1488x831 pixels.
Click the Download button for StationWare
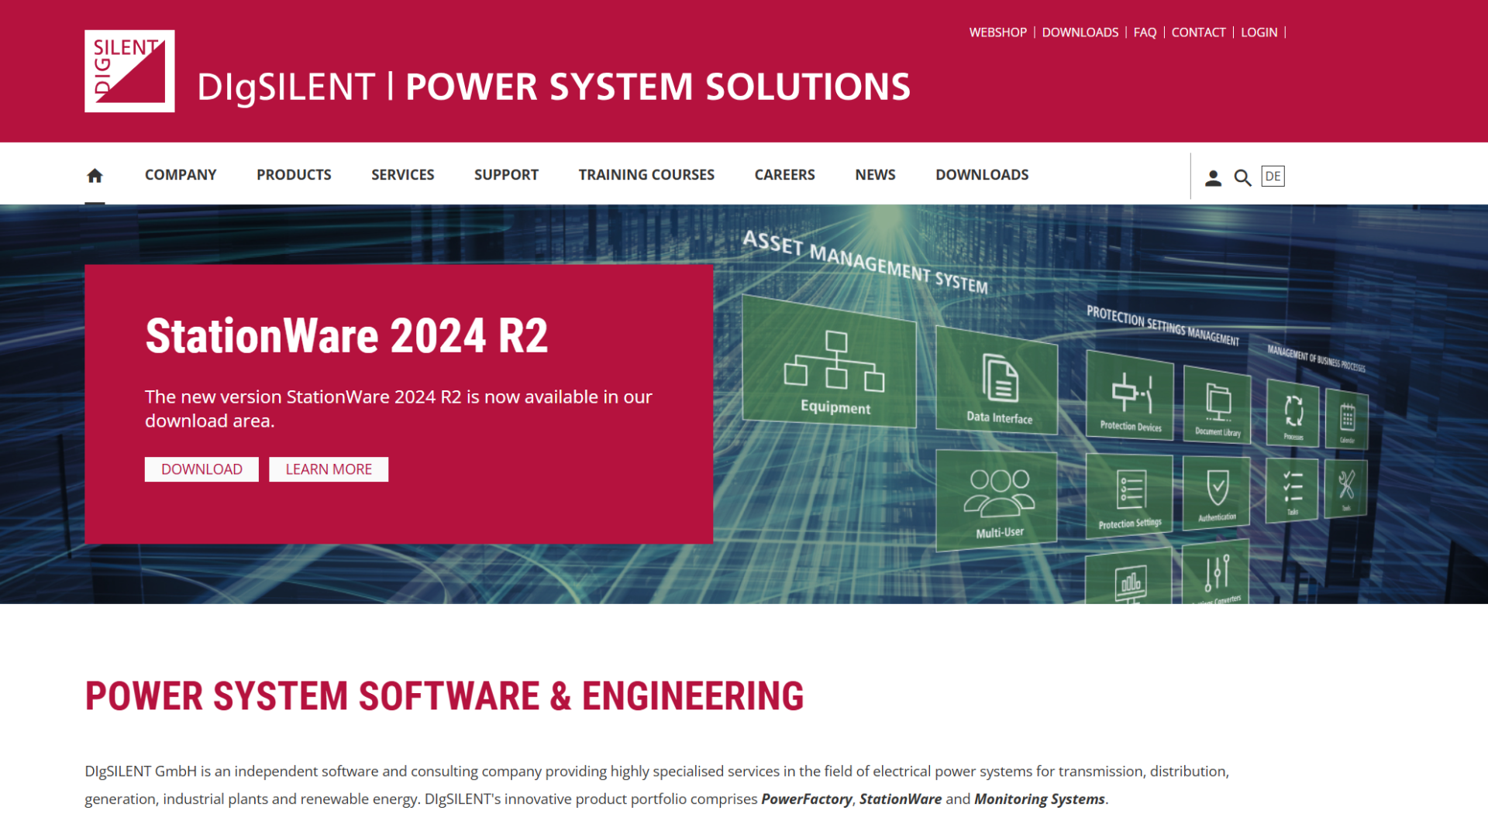(x=201, y=469)
